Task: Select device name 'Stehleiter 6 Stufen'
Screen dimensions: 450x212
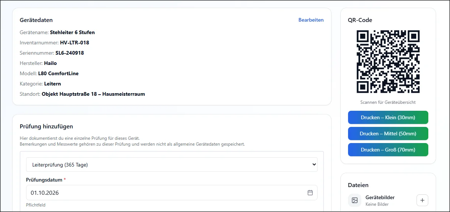Action: 72,32
